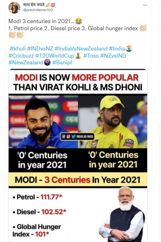Open the #NZvsIND hashtag
Image resolution: width=161 pixels, height=242 pixels.
(113, 56)
